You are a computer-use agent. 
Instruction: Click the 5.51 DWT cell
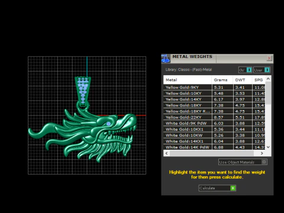click(x=243, y=117)
